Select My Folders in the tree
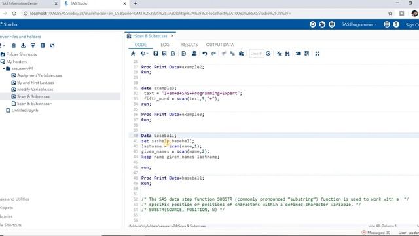This screenshot has width=419, height=236. pos(16,61)
